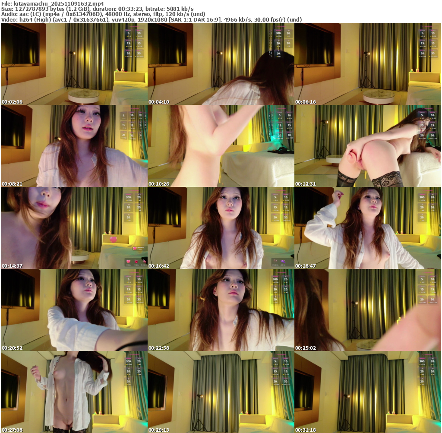Open the thumbnail stamped 00:06:16
This screenshot has height=433, width=442.
(x=368, y=64)
